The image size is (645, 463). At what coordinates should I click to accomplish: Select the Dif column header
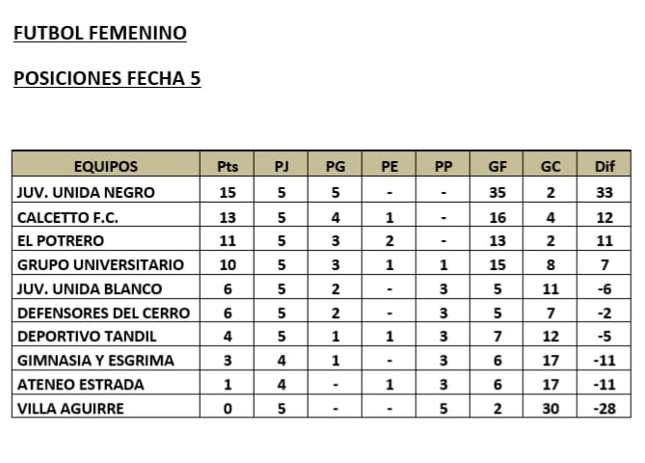pyautogui.click(x=605, y=167)
